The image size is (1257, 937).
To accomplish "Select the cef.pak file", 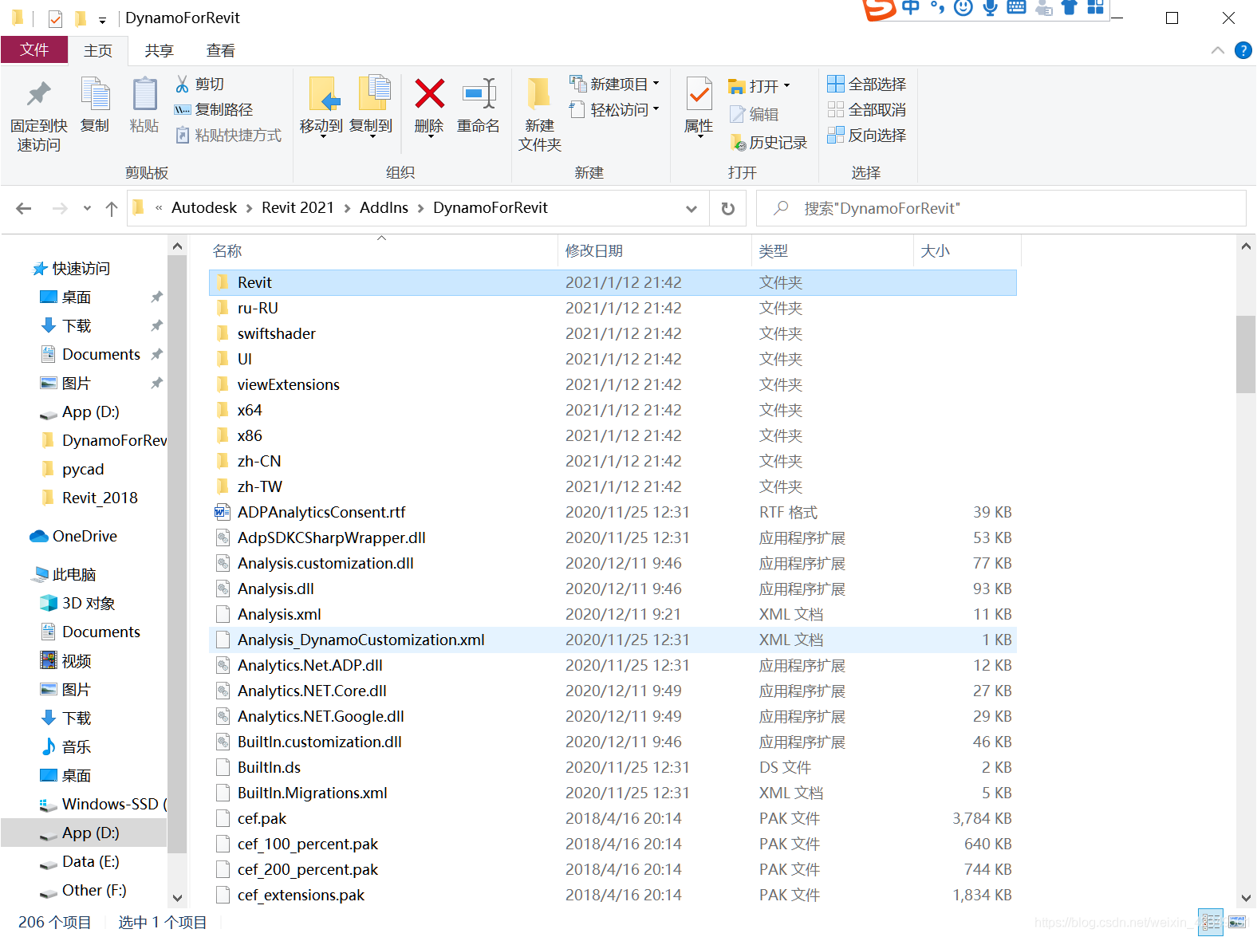I will click(x=613, y=818).
